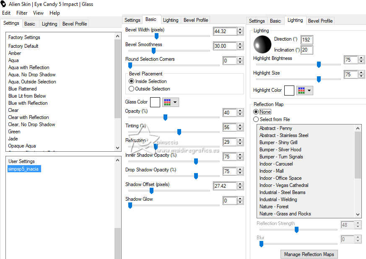This screenshot has width=366, height=259.
Task: Click the Refraction stepper arrows
Action: pyautogui.click(x=240, y=142)
